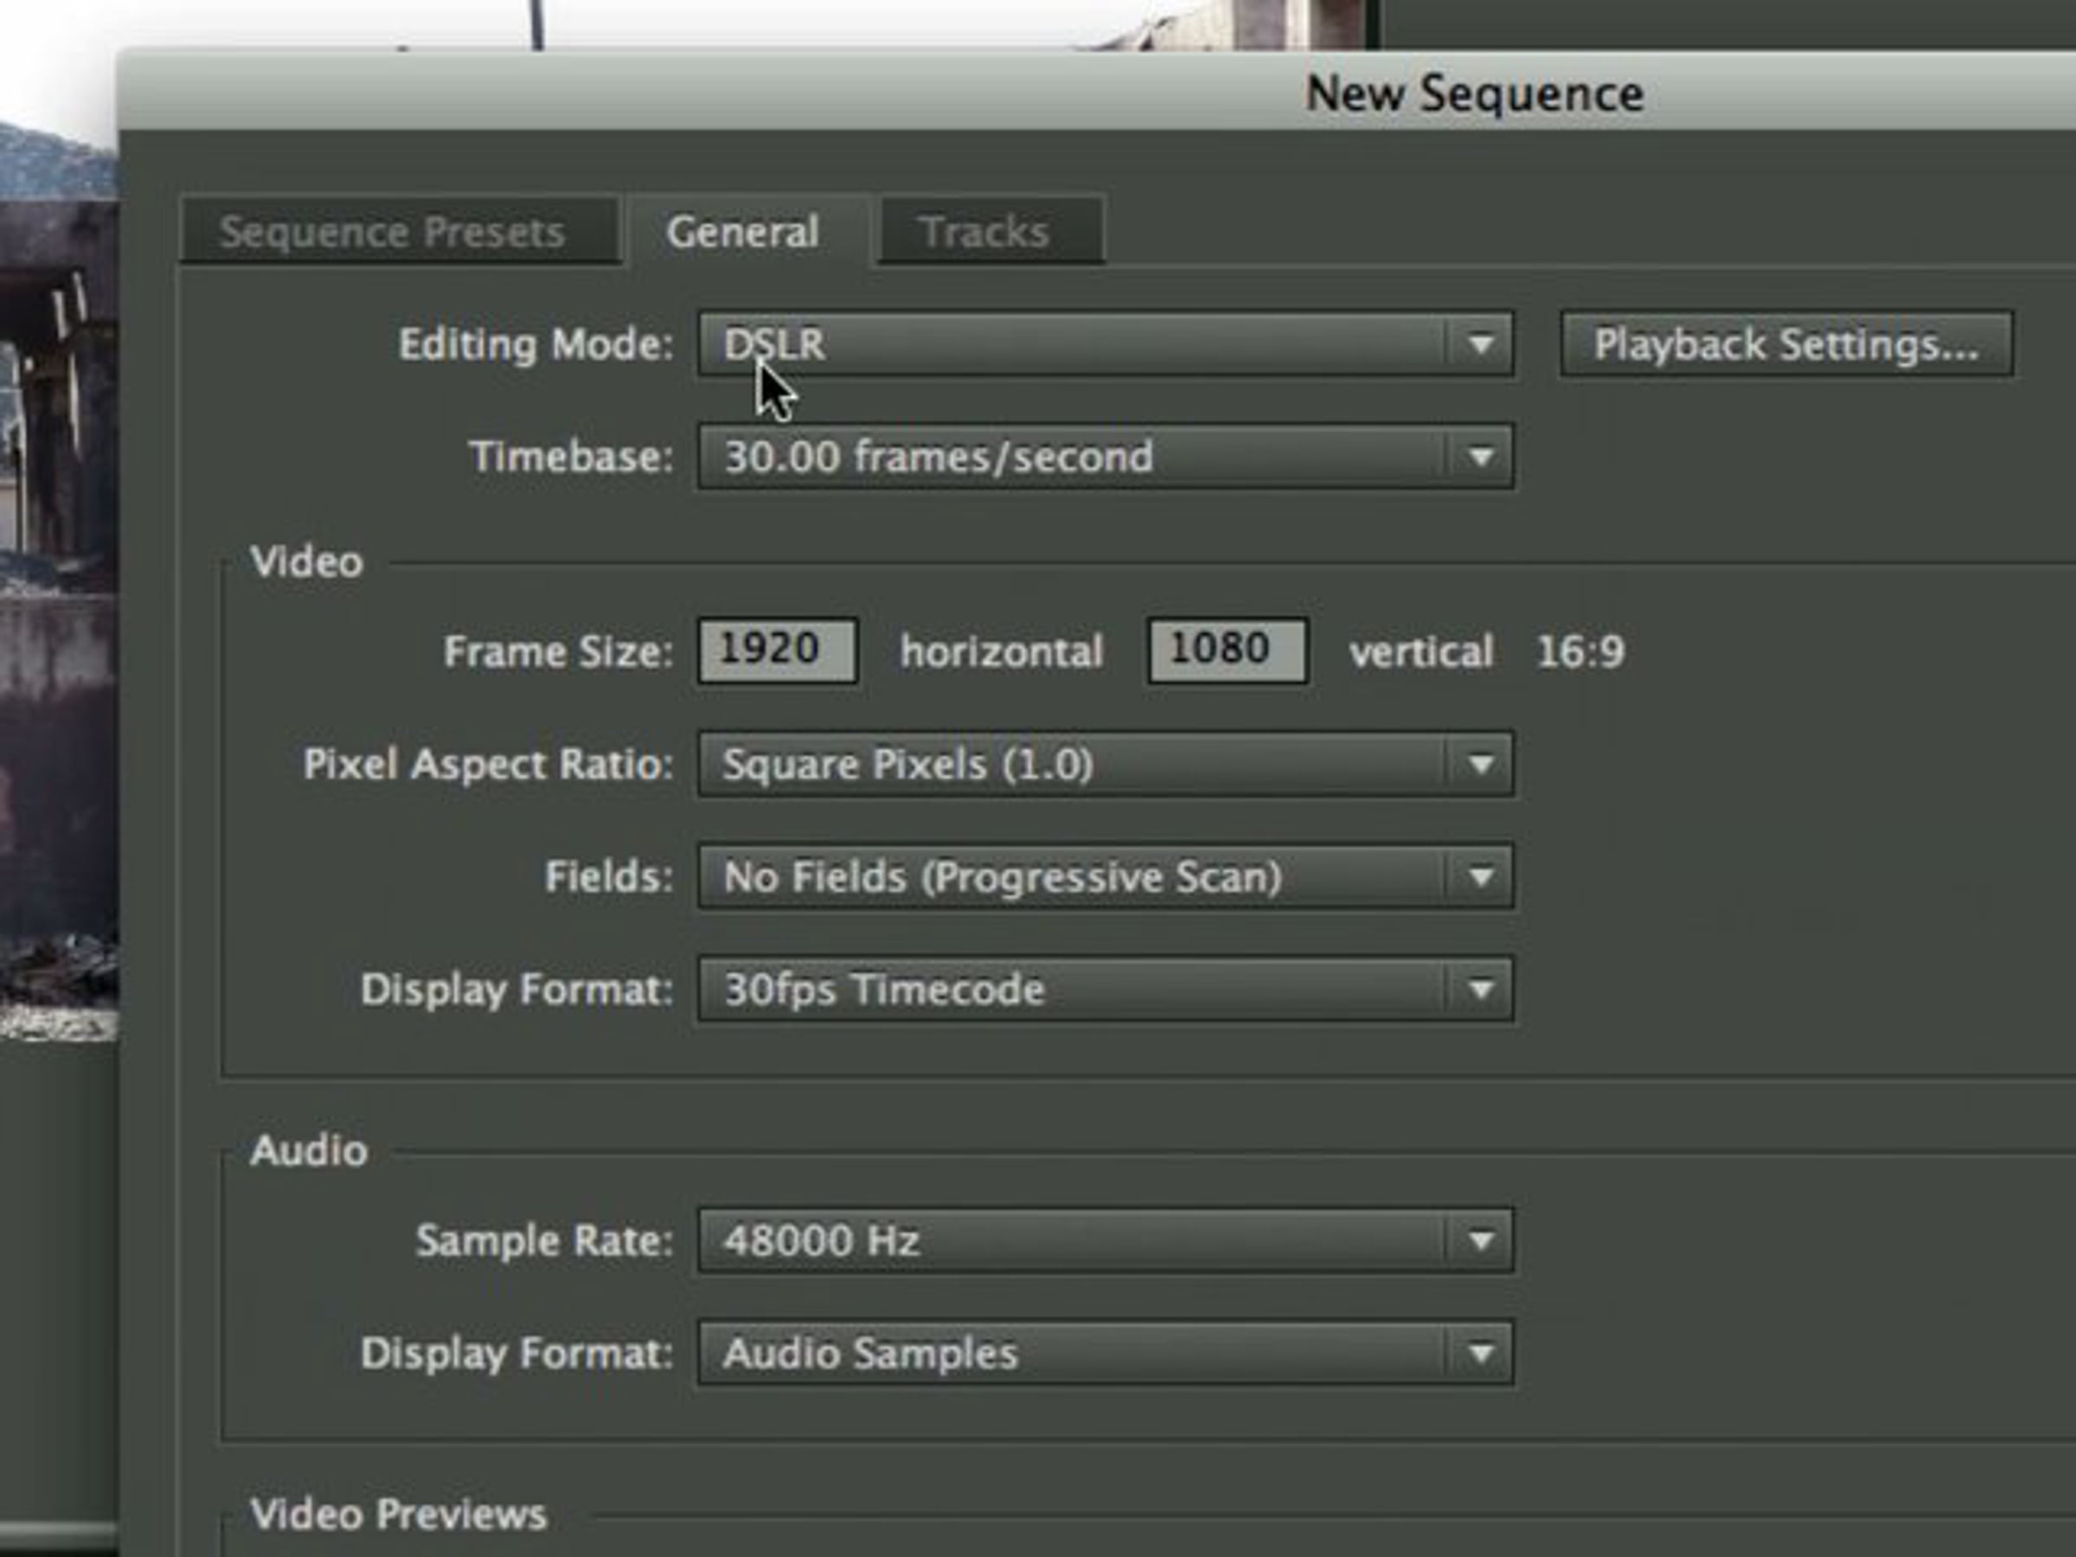Click the Video section heading
Screen dimensions: 2076x1557
[x=306, y=562]
